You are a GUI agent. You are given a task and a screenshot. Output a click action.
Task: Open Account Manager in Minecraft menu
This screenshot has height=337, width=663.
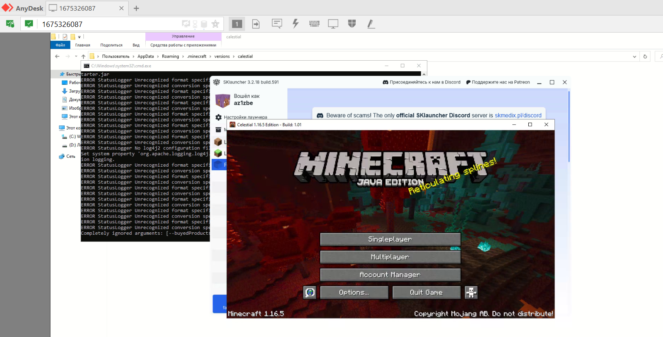(x=390, y=275)
